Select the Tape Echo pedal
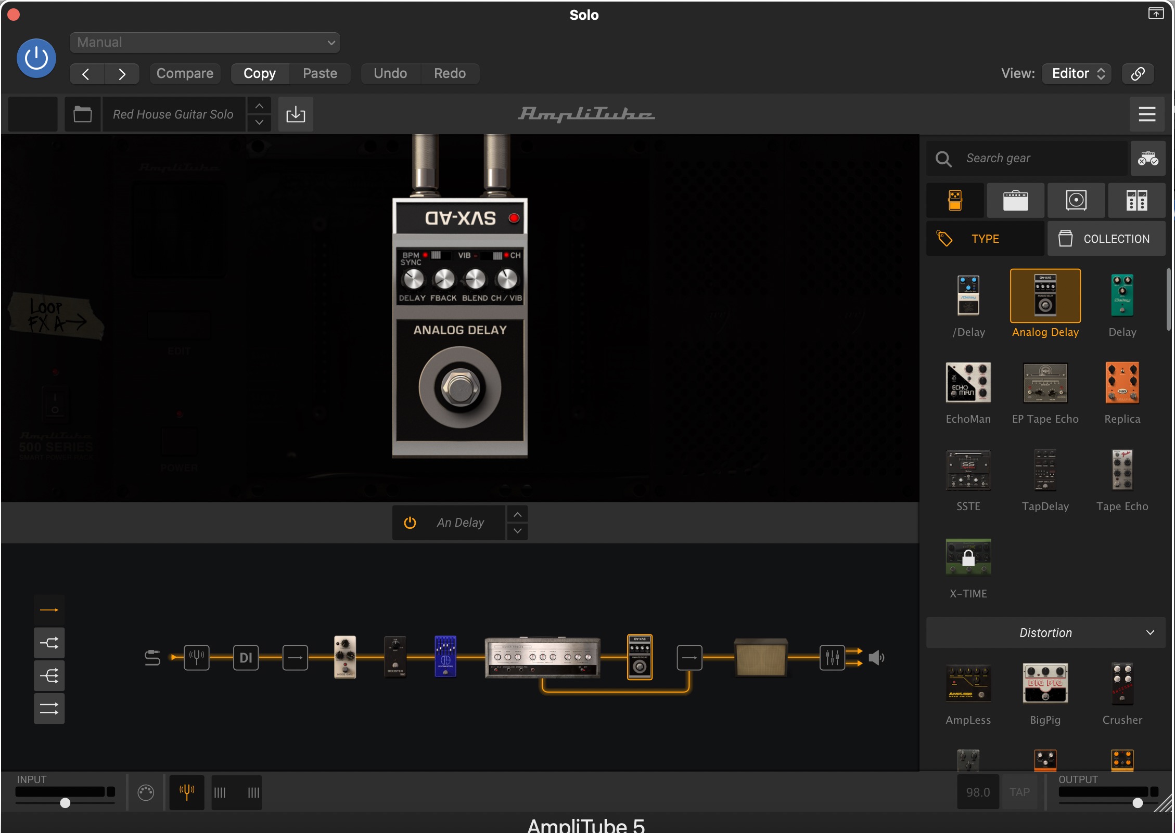Image resolution: width=1175 pixels, height=833 pixels. click(1122, 470)
